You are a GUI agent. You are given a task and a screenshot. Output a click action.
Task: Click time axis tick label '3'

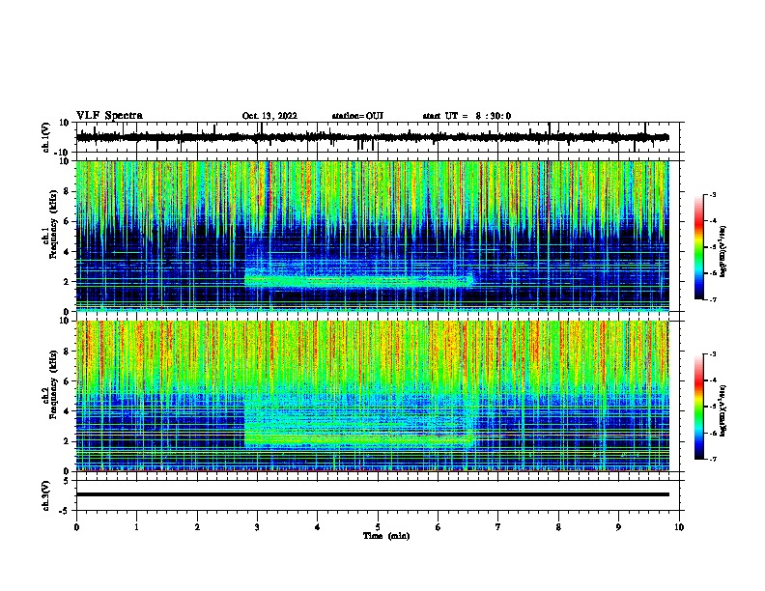257,527
